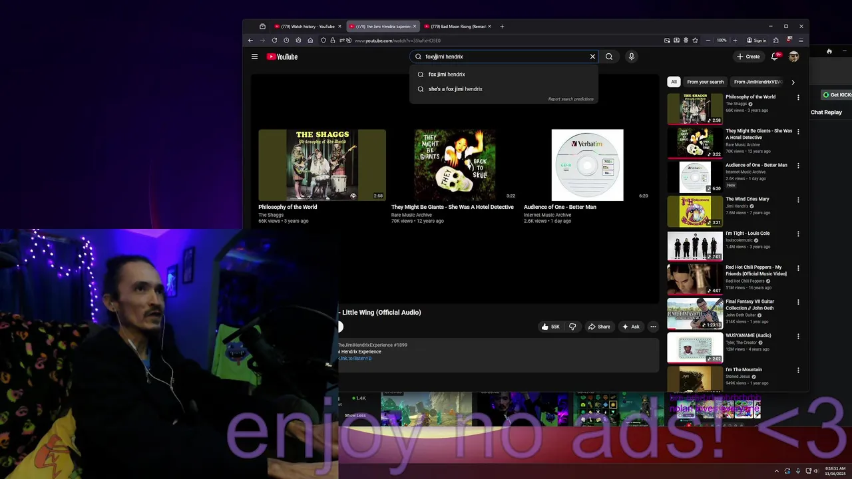This screenshot has width=852, height=479.
Task: Switch to the Watch history - YouTube tab
Action: pos(308,27)
